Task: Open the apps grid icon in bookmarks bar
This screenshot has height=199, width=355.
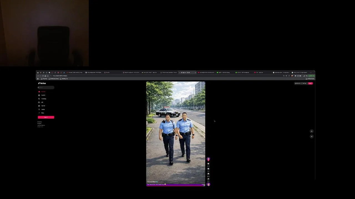Action: (x=38, y=79)
